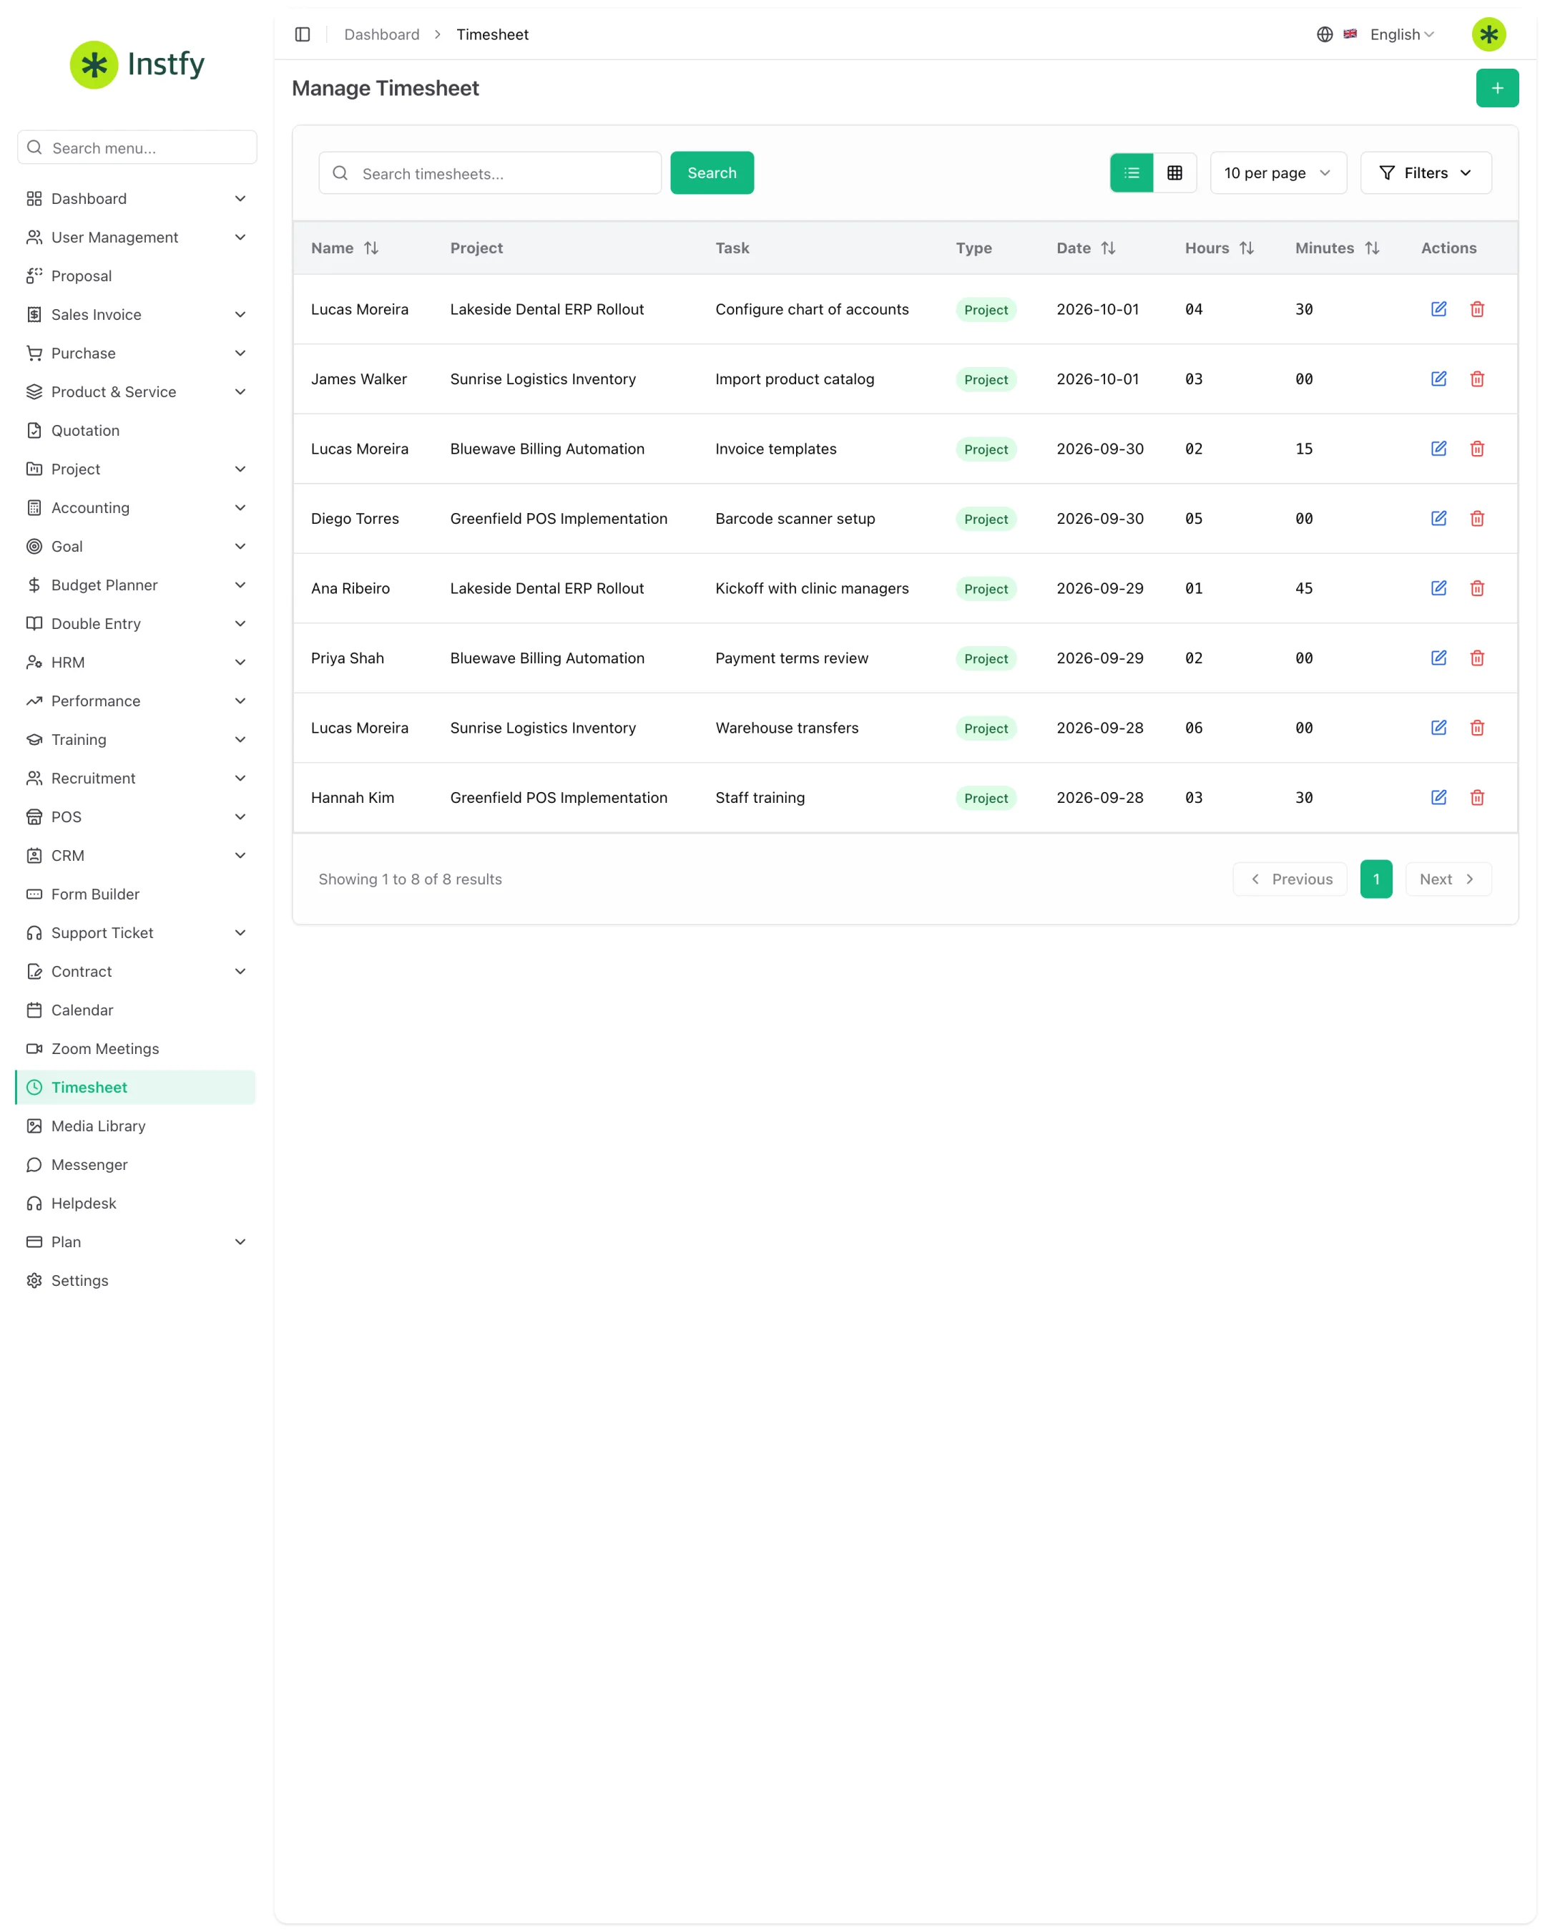Screen dimensions: 1545x1932
Task: Expand the Support Ticket submenu
Action: pos(136,933)
